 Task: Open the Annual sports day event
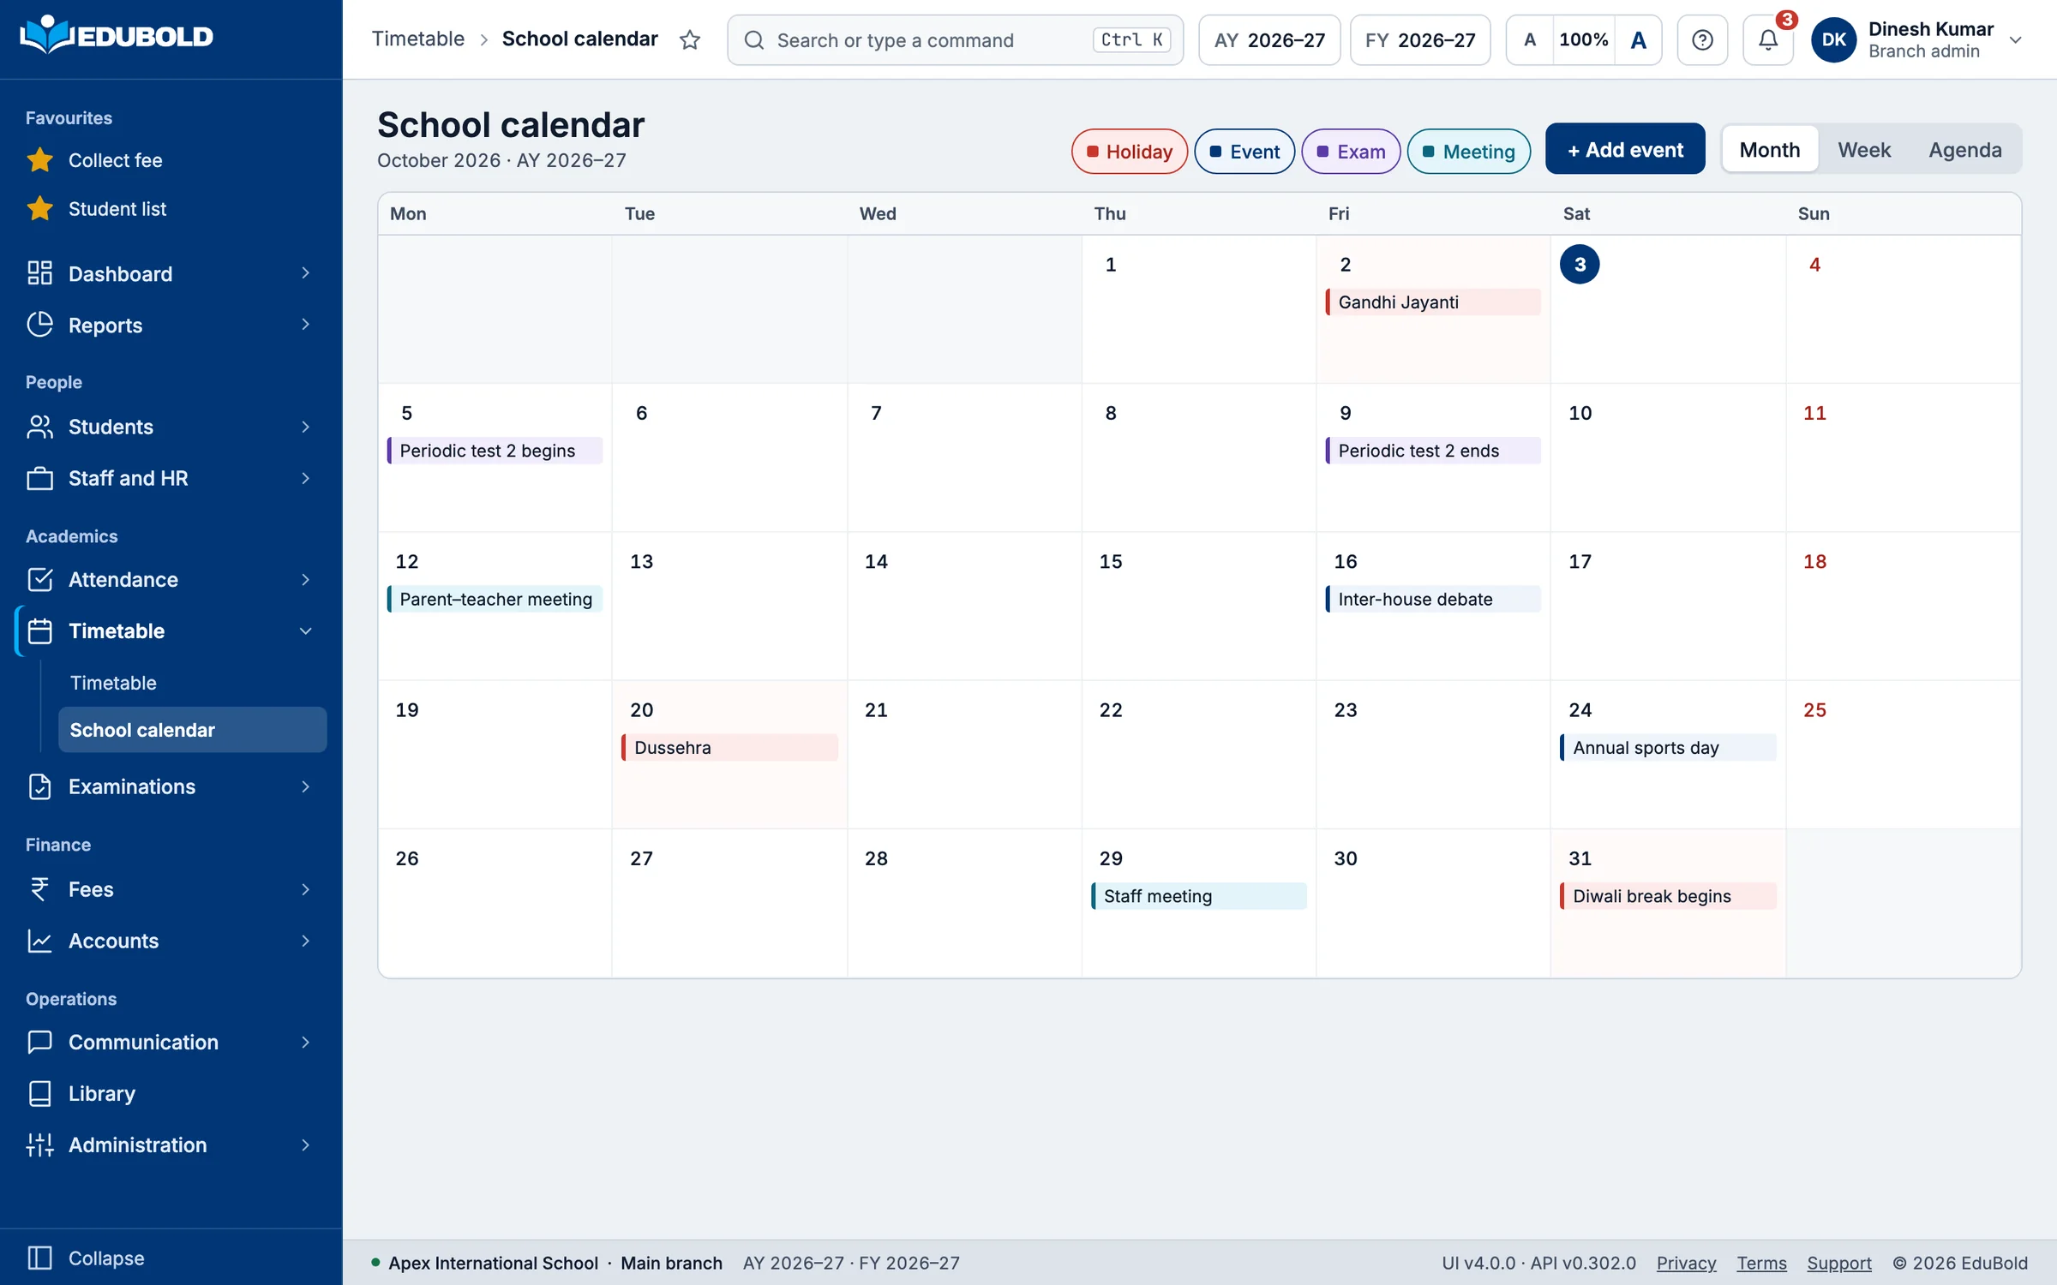(x=1668, y=748)
